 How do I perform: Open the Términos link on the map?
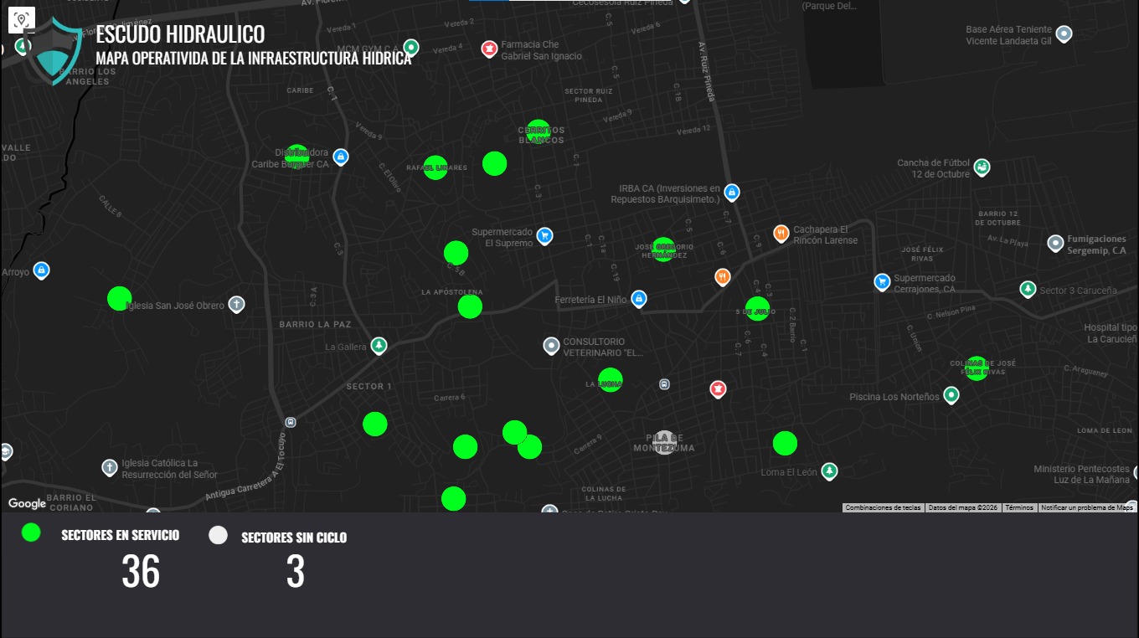(x=1018, y=507)
